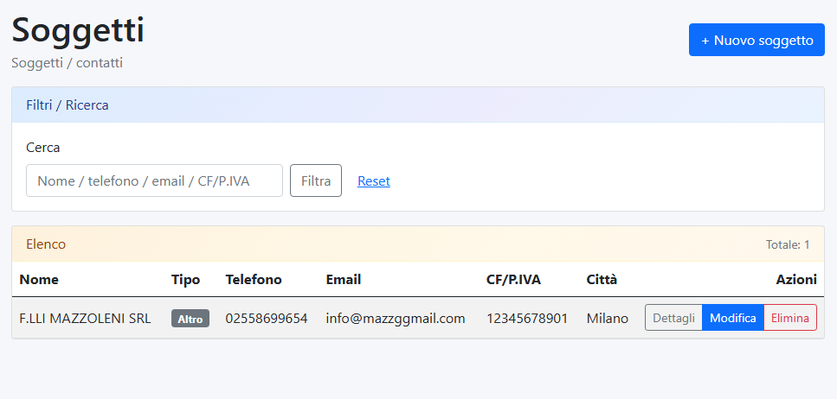Click the Reset link

(374, 181)
